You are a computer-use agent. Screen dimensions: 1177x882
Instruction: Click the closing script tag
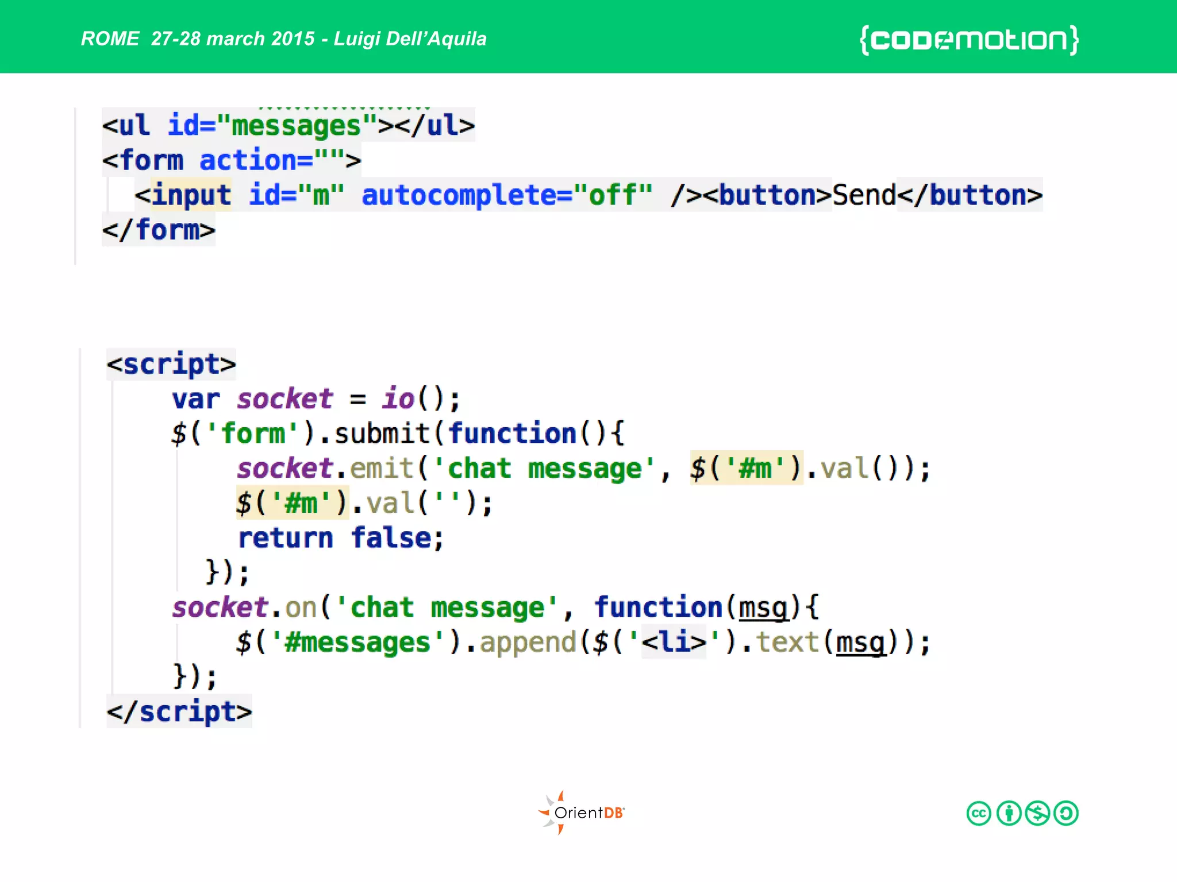click(179, 712)
